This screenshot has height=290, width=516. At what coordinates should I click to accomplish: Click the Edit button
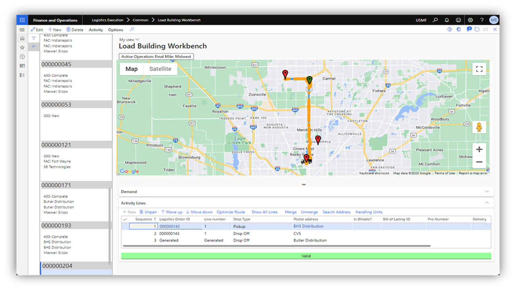click(x=37, y=30)
